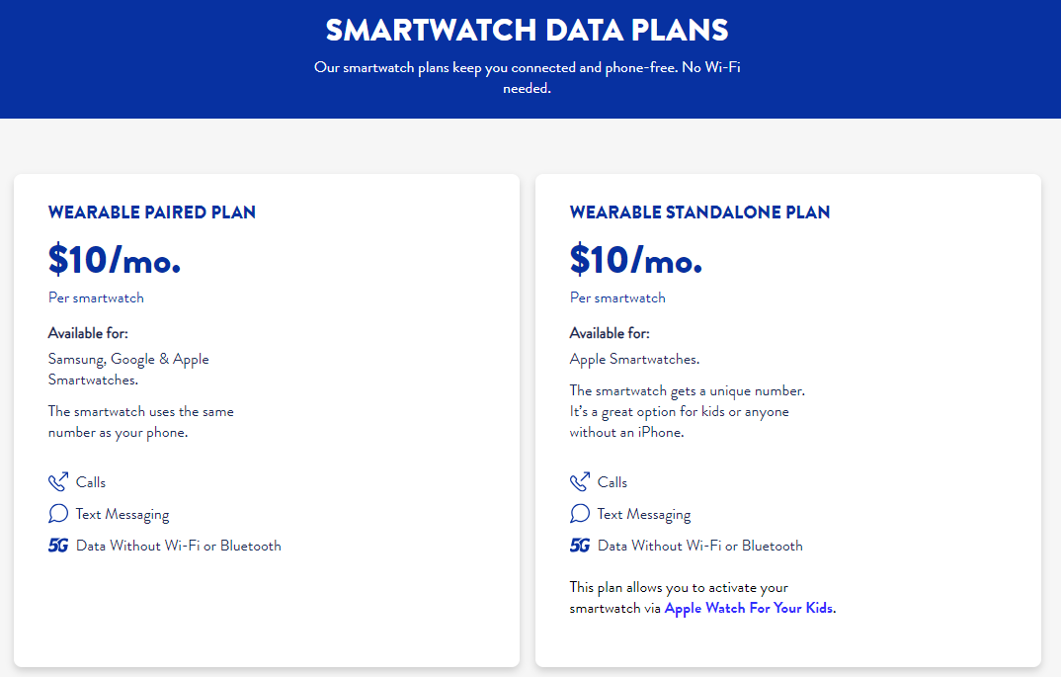Screen dimensions: 1061x677
Task: Click the Calls phone icon on Paired Plan
Action: [x=57, y=481]
